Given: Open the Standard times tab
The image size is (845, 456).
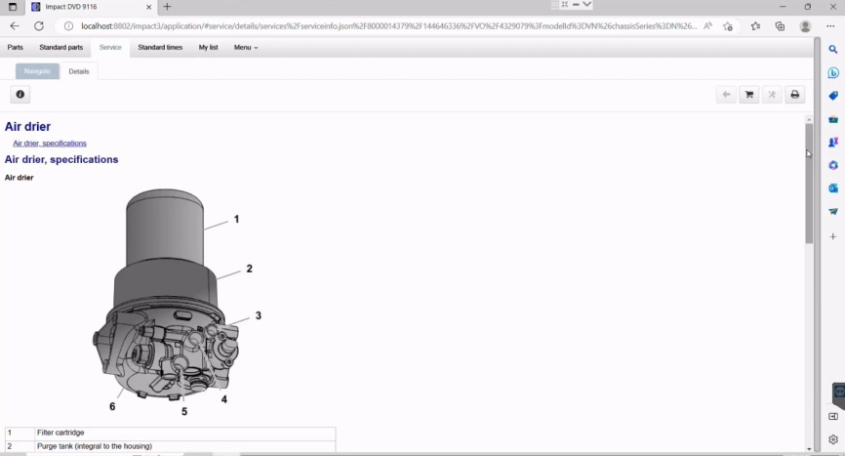Looking at the screenshot, I should tap(160, 47).
